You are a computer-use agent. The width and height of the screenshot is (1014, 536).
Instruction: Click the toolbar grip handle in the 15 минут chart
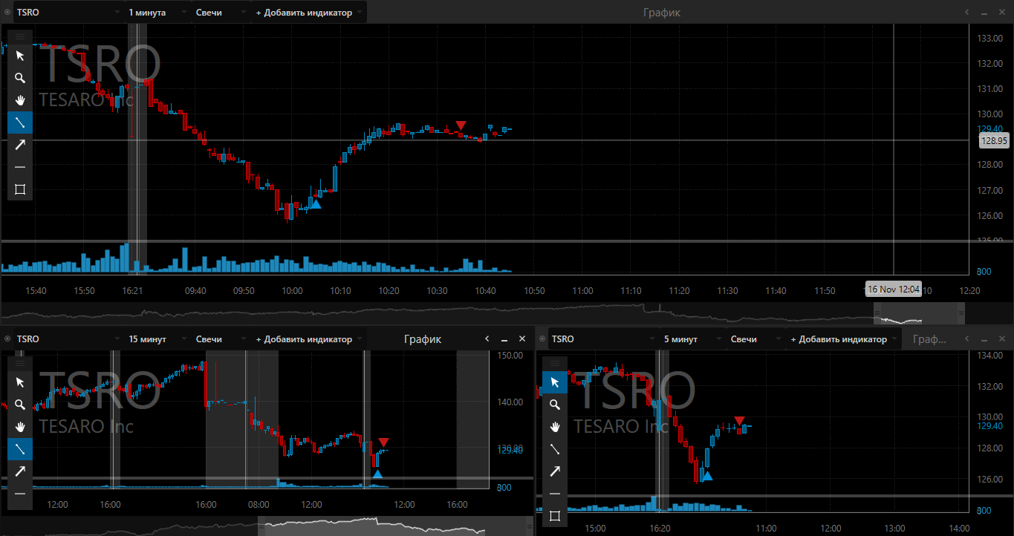[x=20, y=363]
